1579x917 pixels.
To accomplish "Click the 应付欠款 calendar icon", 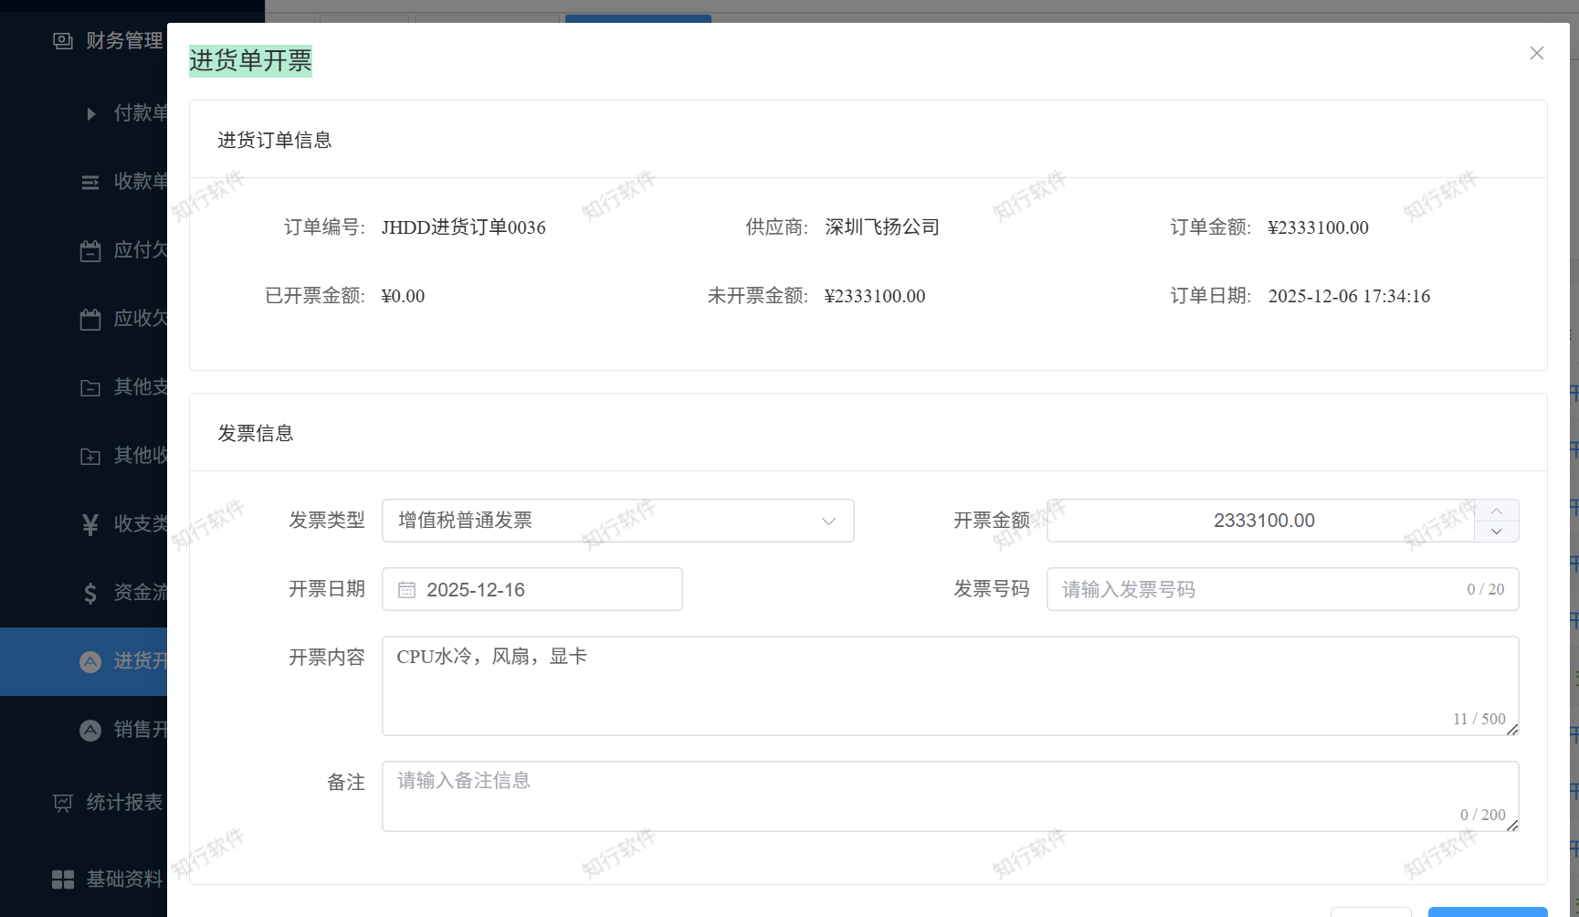I will 89,250.
